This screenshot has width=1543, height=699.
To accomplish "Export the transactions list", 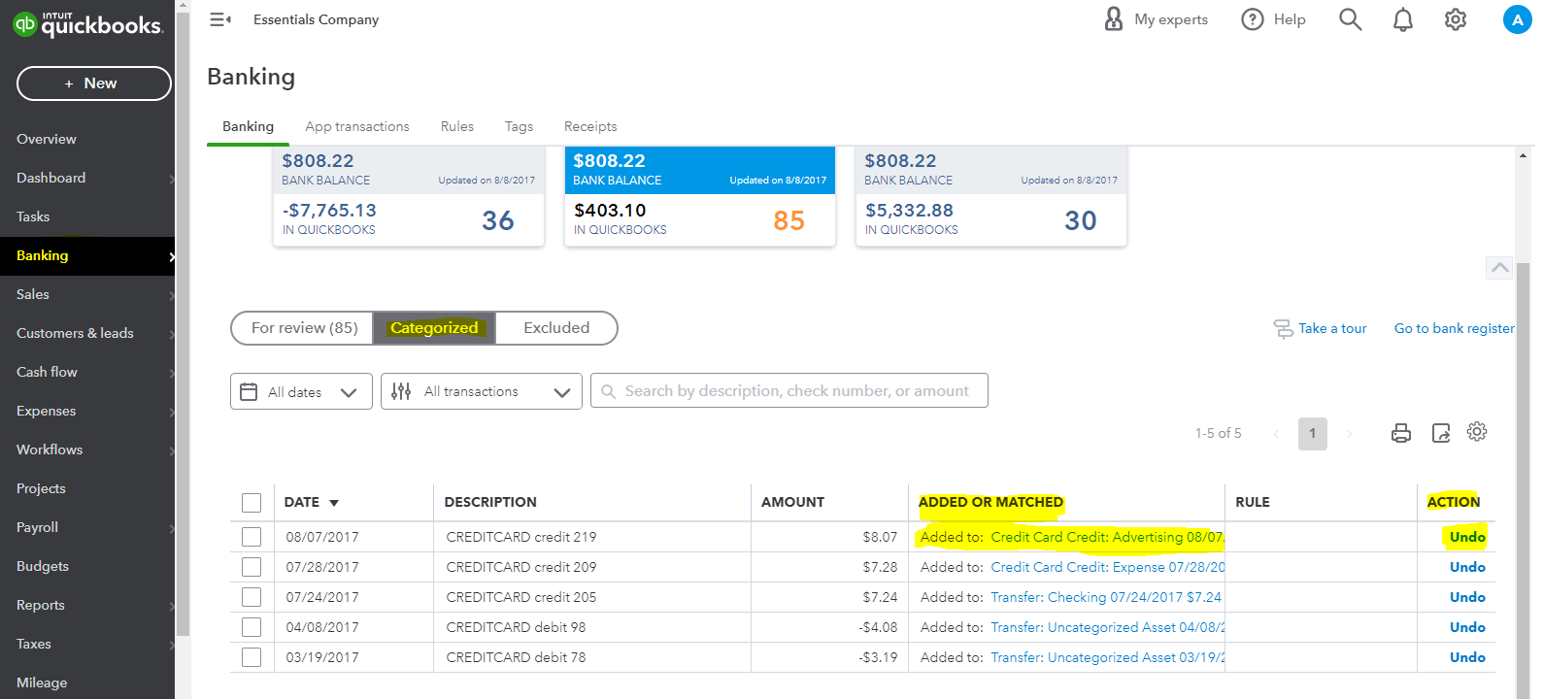I will [1441, 433].
